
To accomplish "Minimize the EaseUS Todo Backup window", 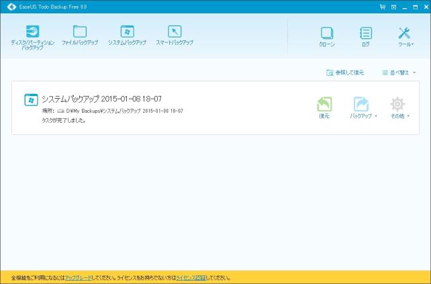I will click(x=405, y=7).
